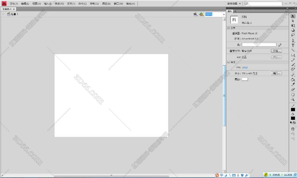Open the workspace 基本功能 dropdown
Screen dimensions: 297x178
click(234, 4)
